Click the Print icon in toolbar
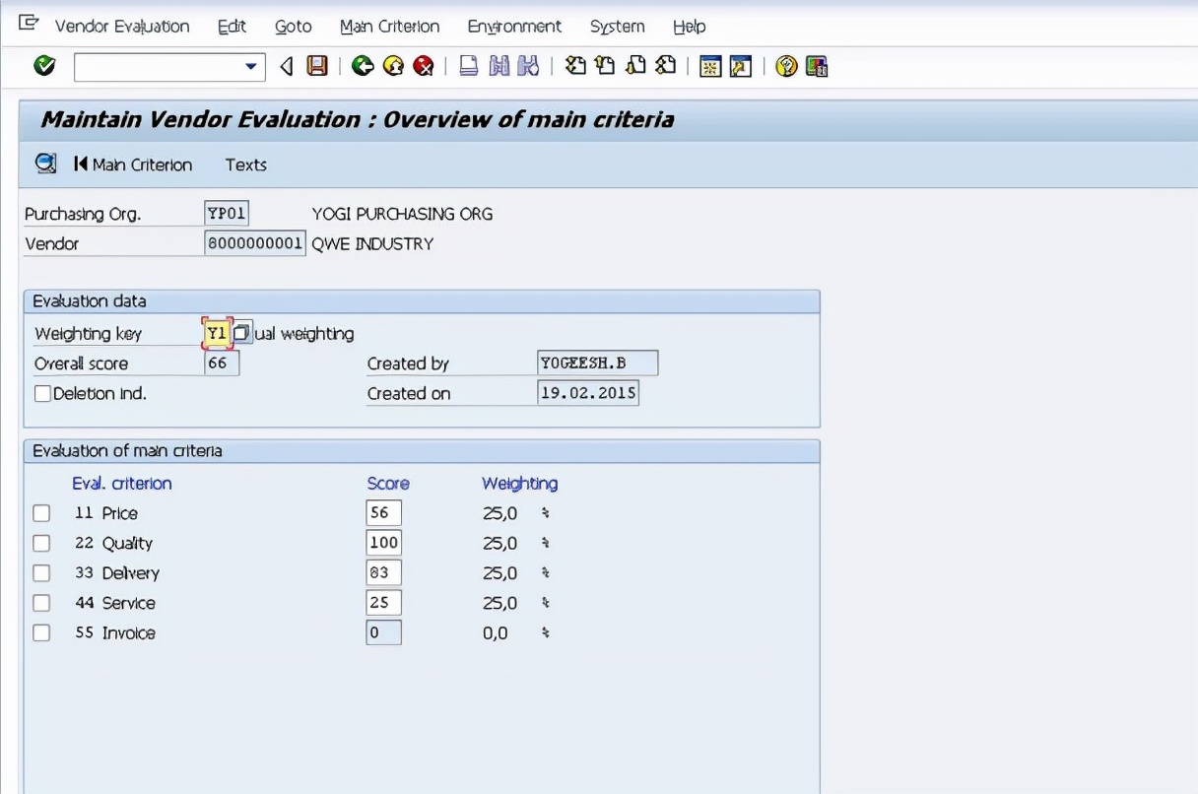This screenshot has height=794, width=1198. click(469, 66)
